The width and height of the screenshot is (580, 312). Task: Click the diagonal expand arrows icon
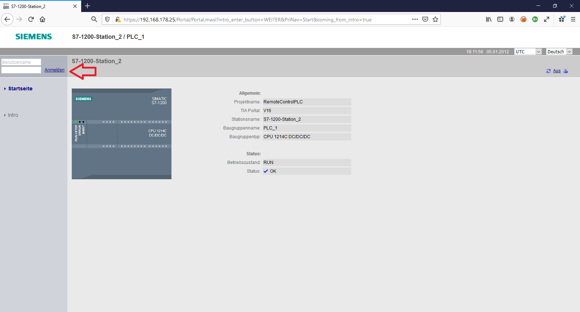pos(547,19)
